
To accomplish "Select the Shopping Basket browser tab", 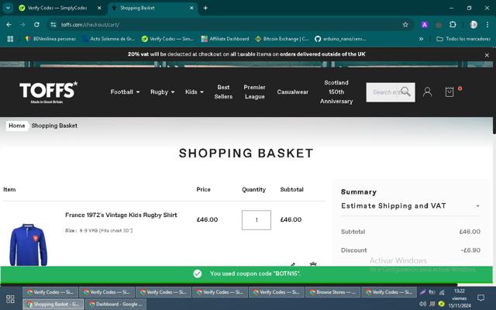I will (x=153, y=9).
